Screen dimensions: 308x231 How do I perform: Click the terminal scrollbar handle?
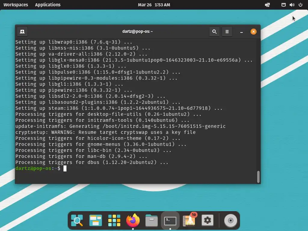(x=258, y=177)
